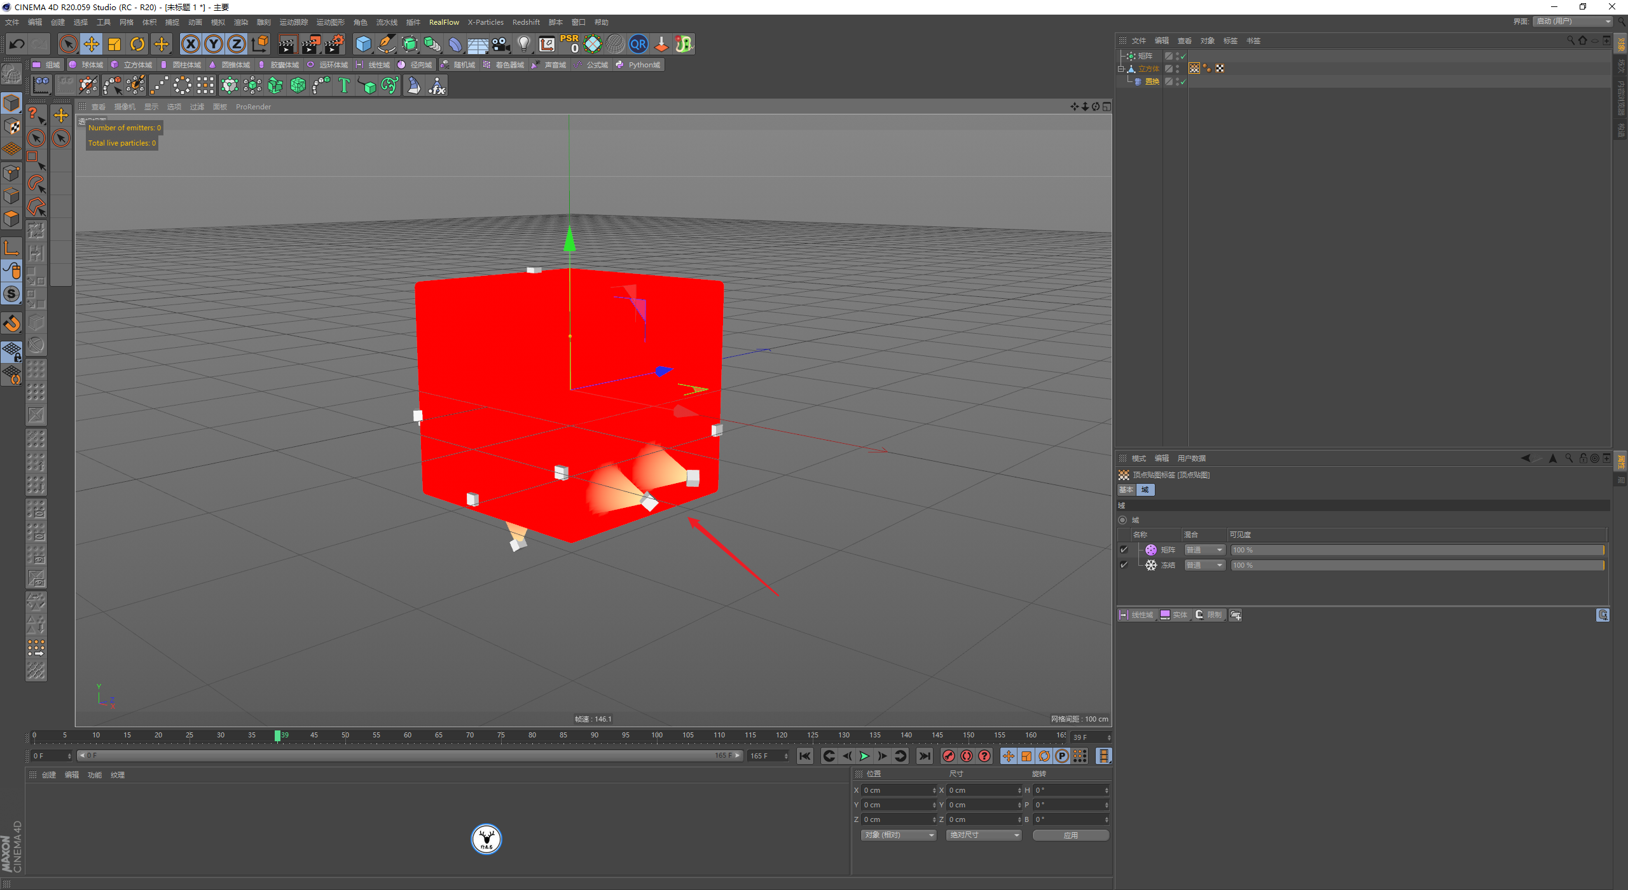The image size is (1628, 890).
Task: Switch to the 基本 tab in attributes
Action: [1126, 489]
